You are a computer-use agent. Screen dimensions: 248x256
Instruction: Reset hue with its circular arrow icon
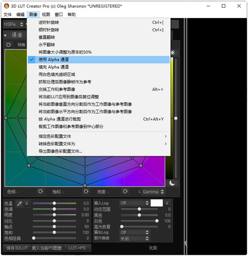point(40,192)
